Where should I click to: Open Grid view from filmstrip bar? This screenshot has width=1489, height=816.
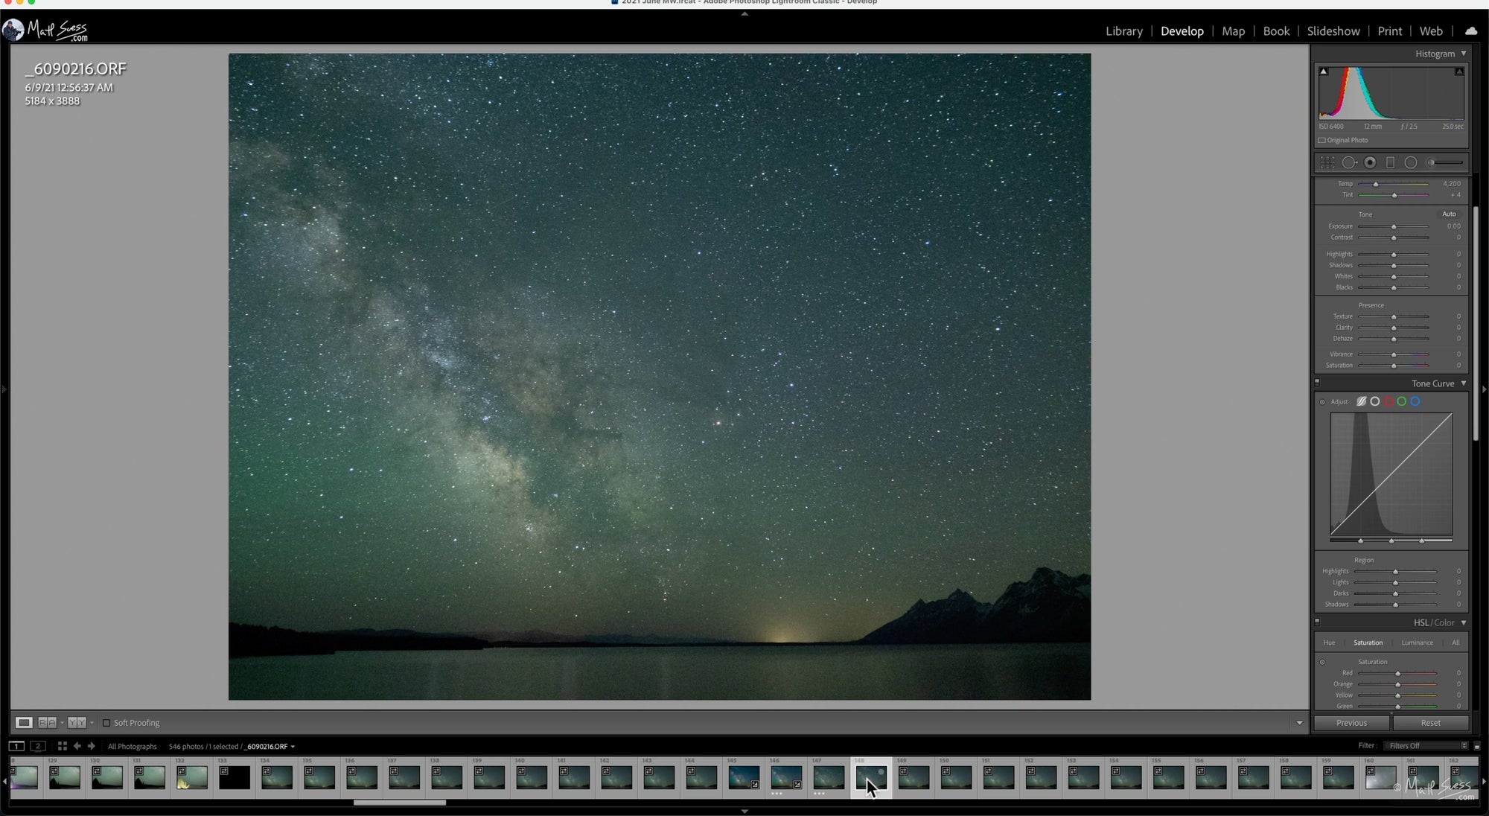63,746
